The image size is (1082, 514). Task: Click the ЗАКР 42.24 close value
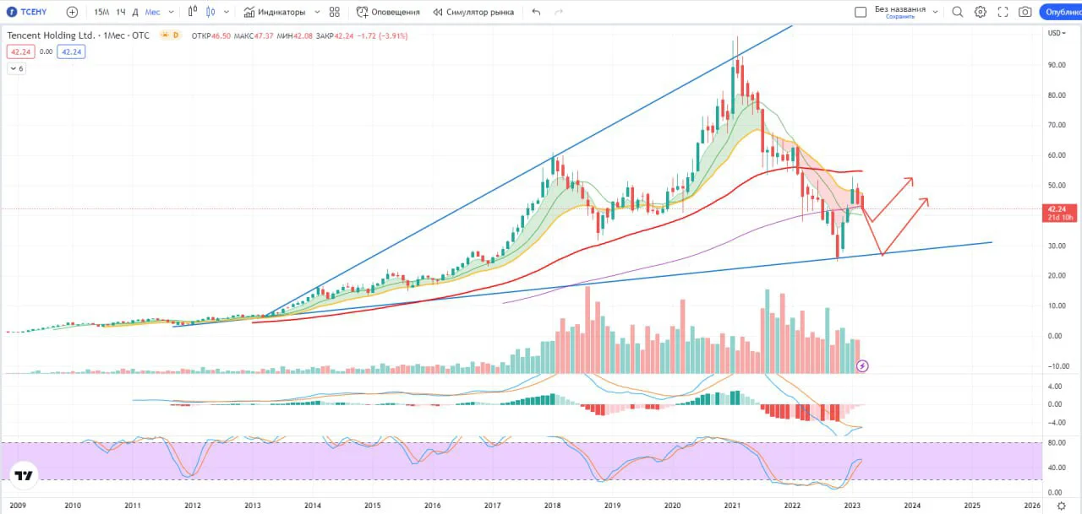[334, 35]
